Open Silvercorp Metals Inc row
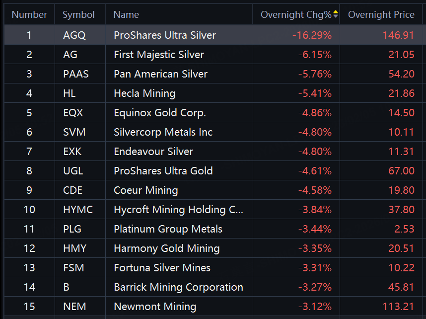The height and width of the screenshot is (319, 426). pos(163,132)
